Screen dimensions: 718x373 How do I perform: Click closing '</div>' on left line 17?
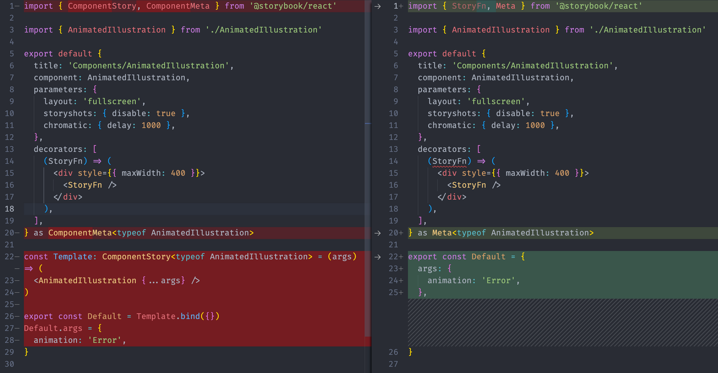pyautogui.click(x=68, y=197)
